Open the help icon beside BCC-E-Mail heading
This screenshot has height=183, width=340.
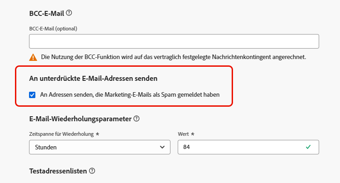pos(69,13)
